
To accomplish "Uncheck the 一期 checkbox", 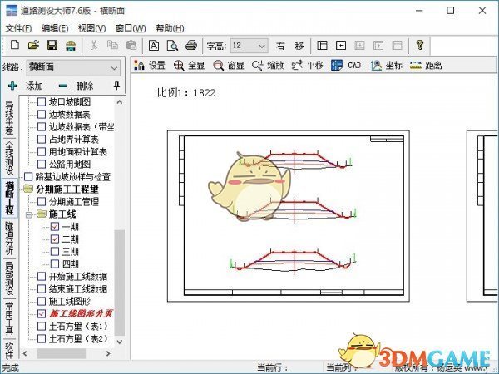I will pyautogui.click(x=55, y=226).
